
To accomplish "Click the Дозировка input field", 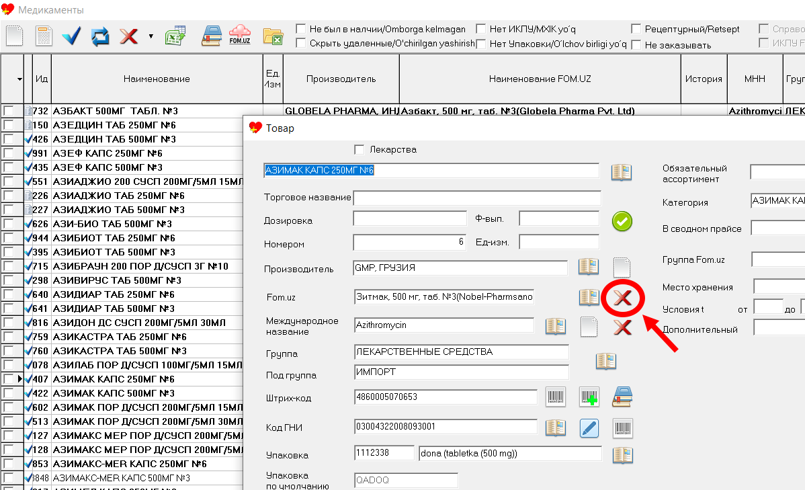I will pyautogui.click(x=410, y=219).
